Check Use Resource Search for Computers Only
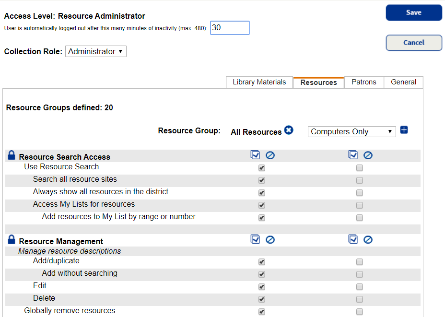This screenshot has width=445, height=317. [x=360, y=168]
